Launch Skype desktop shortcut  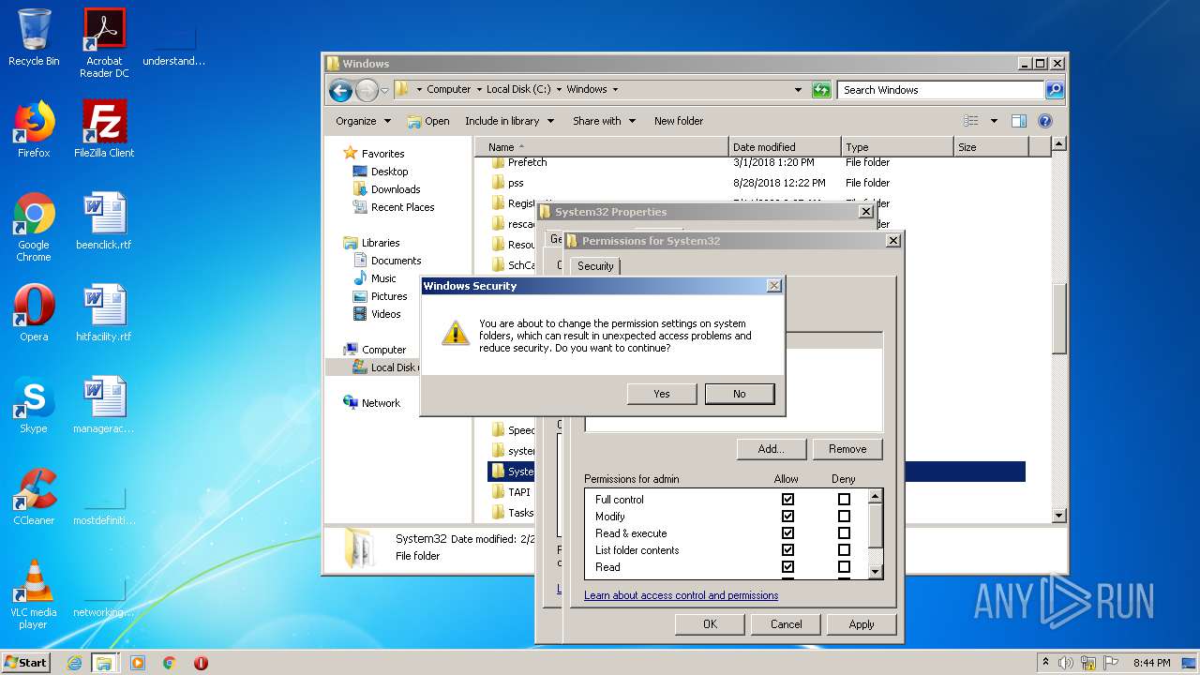click(34, 405)
